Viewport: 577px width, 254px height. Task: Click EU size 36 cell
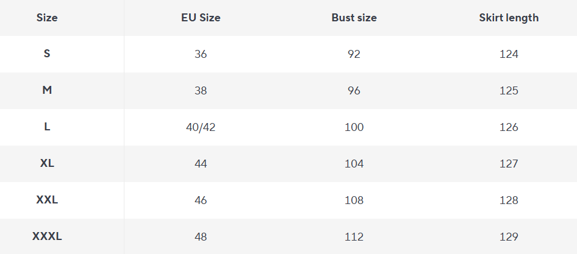pos(201,54)
